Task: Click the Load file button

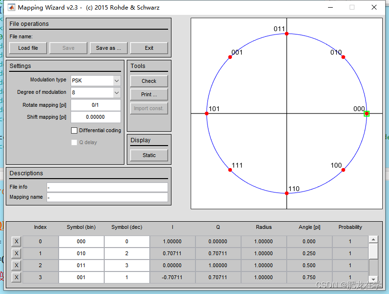Action: point(28,48)
